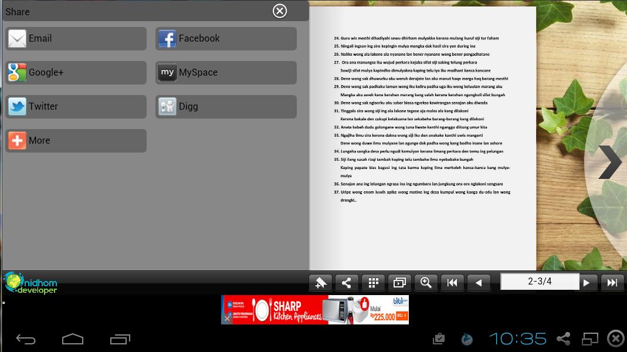The image size is (627, 352).
Task: Click the share icon in toolbar
Action: point(347,283)
